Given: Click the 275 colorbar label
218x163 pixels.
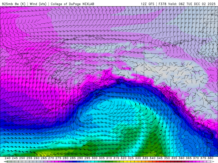Looking at the screenshot, I should tap(58, 158).
